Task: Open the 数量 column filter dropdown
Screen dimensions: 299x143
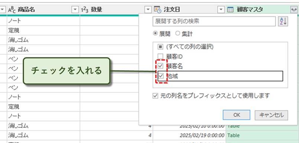Action: [147, 10]
